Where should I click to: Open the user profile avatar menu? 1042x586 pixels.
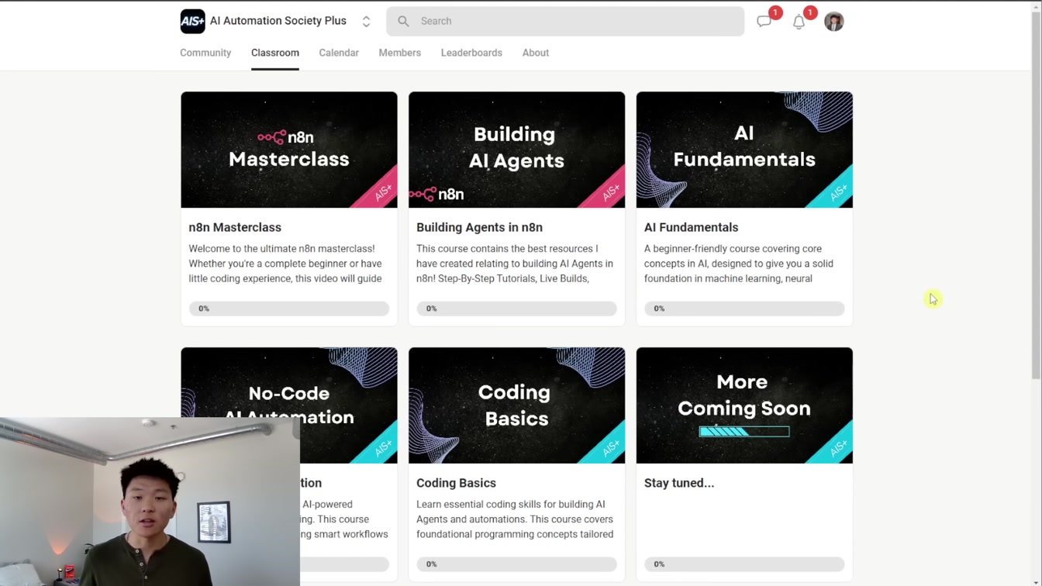(834, 22)
